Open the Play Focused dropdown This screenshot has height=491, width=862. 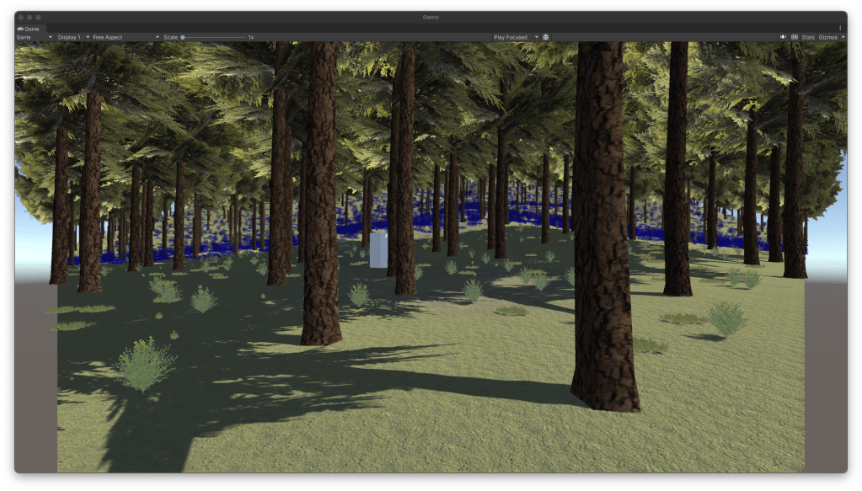click(516, 37)
